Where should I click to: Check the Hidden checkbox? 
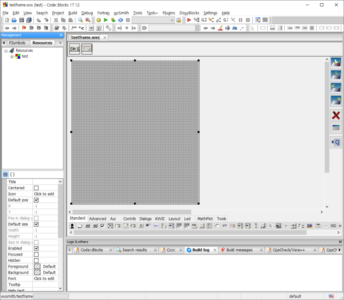tap(36, 261)
